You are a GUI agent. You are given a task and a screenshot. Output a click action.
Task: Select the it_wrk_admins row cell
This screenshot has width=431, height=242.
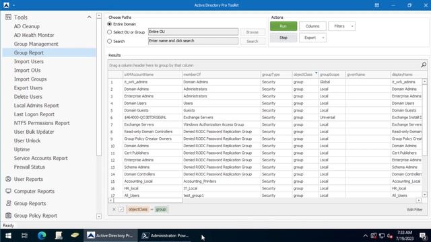tap(152, 82)
